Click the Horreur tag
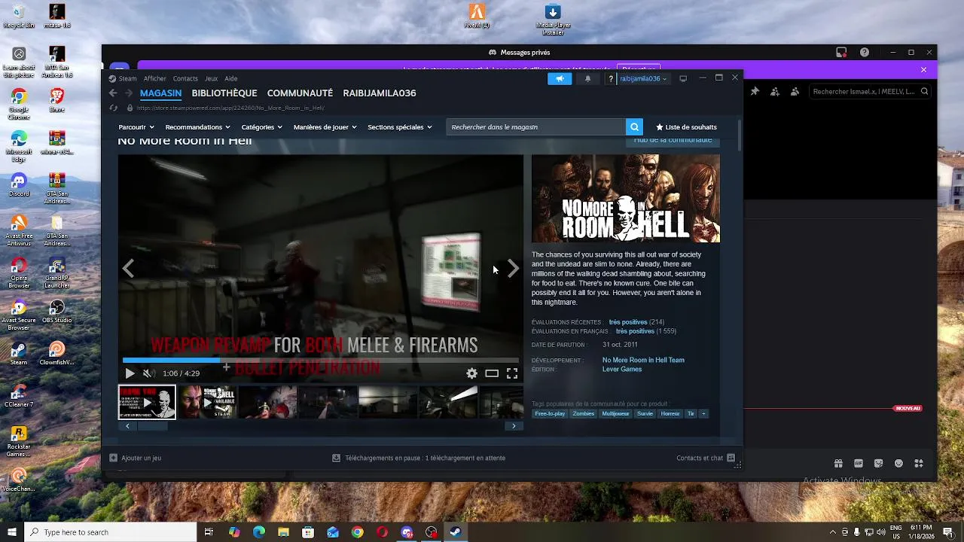 coord(670,413)
